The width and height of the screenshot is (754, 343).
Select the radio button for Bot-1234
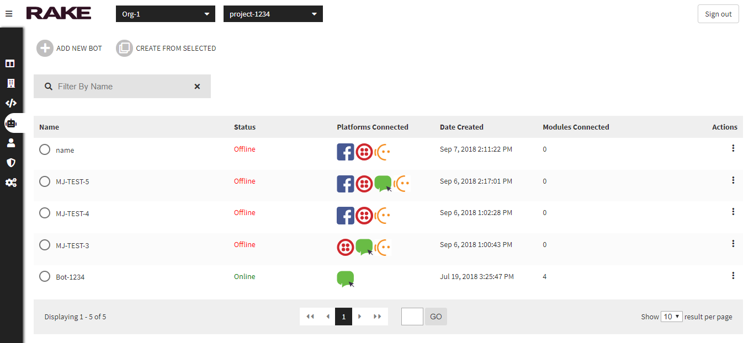(45, 276)
